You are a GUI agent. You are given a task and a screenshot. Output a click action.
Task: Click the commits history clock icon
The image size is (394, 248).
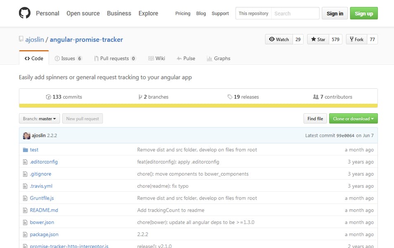coord(48,97)
